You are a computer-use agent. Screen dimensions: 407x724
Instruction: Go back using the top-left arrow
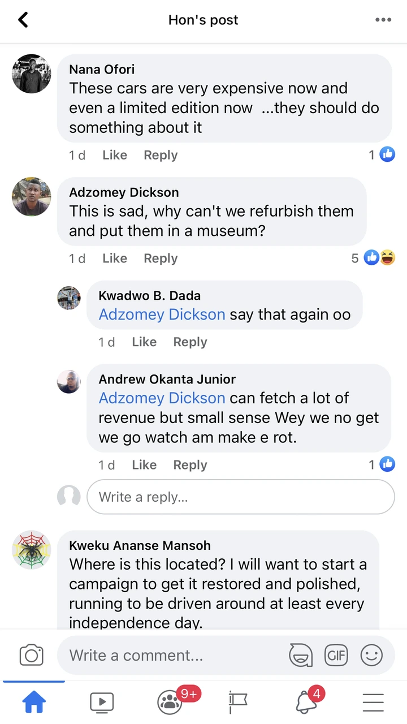pos(23,20)
